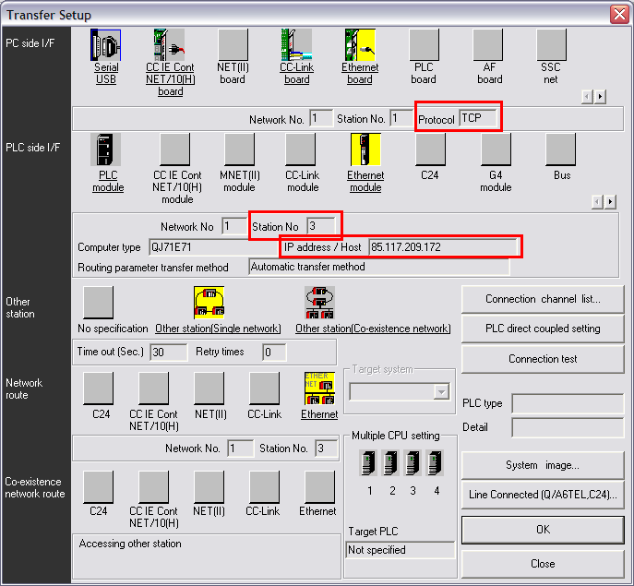This screenshot has height=586, width=634.
Task: Select the CC IE Cont NET/10(H) module icon
Action: [x=174, y=149]
